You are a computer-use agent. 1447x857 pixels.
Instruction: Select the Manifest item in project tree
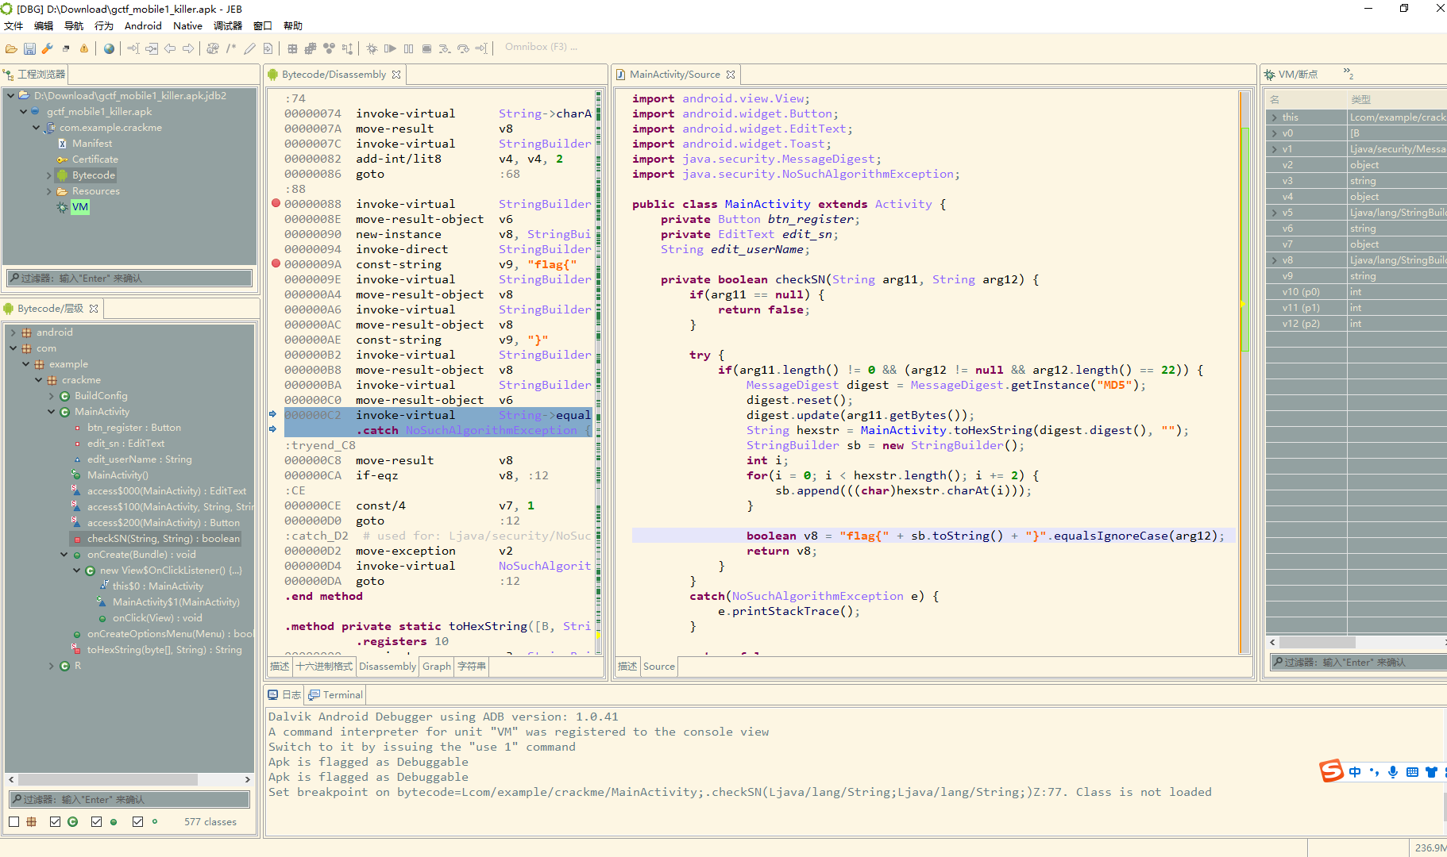[92, 144]
